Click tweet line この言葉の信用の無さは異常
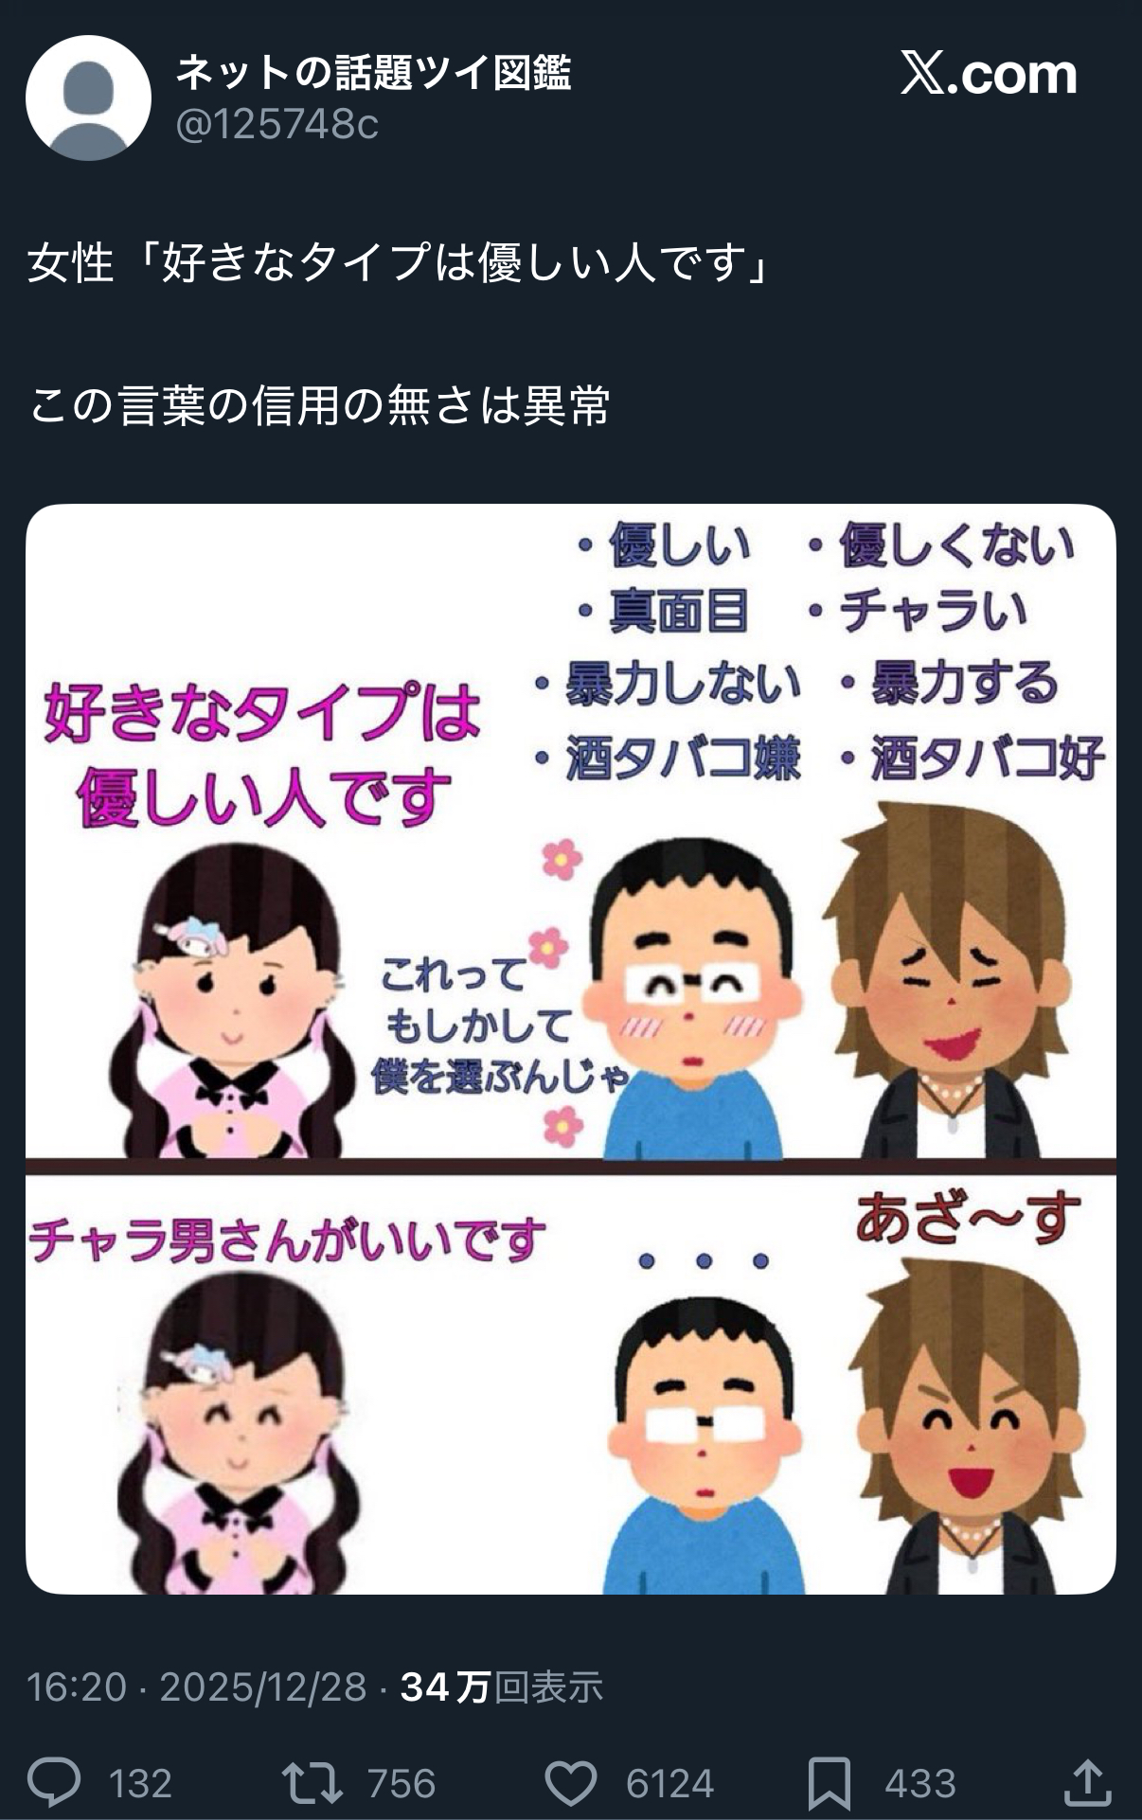This screenshot has width=1142, height=1820. click(x=319, y=406)
